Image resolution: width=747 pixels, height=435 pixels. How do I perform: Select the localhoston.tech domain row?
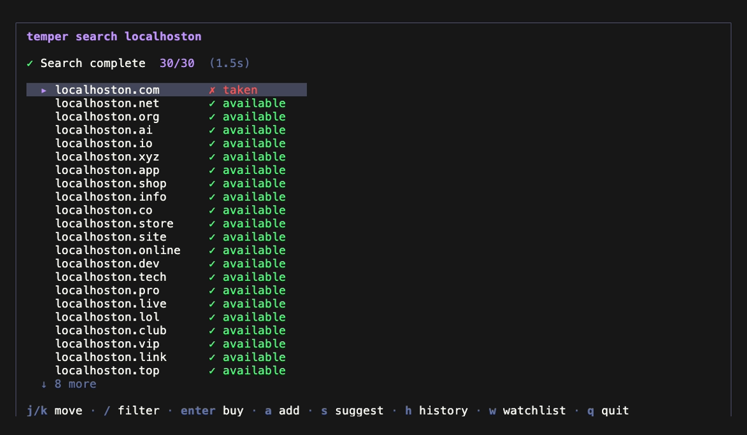point(166,277)
